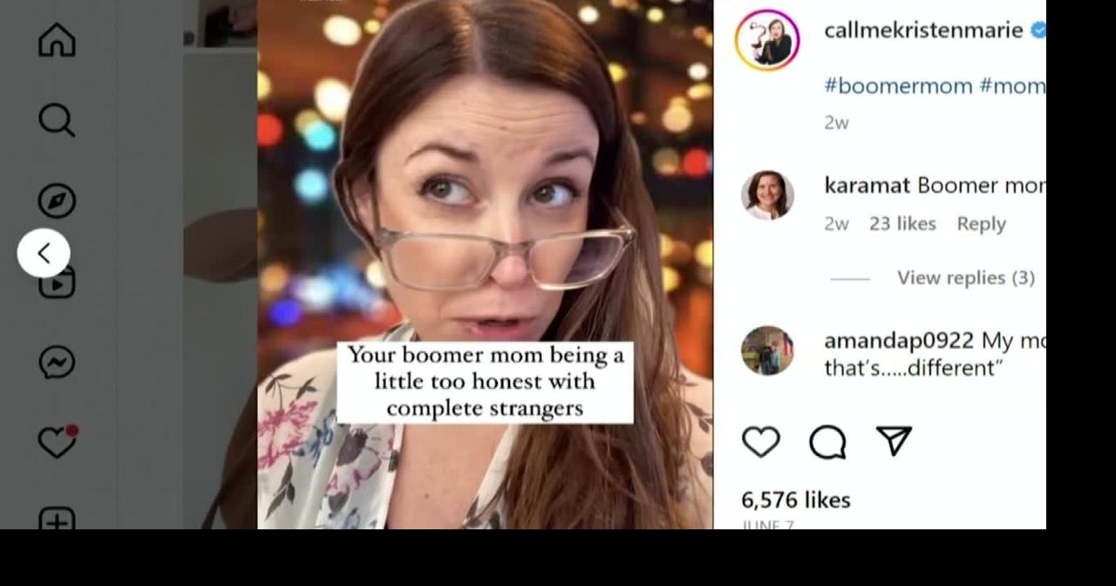View who liked the post via 6,576 likes
Screen dimensions: 1116x586
[796, 500]
